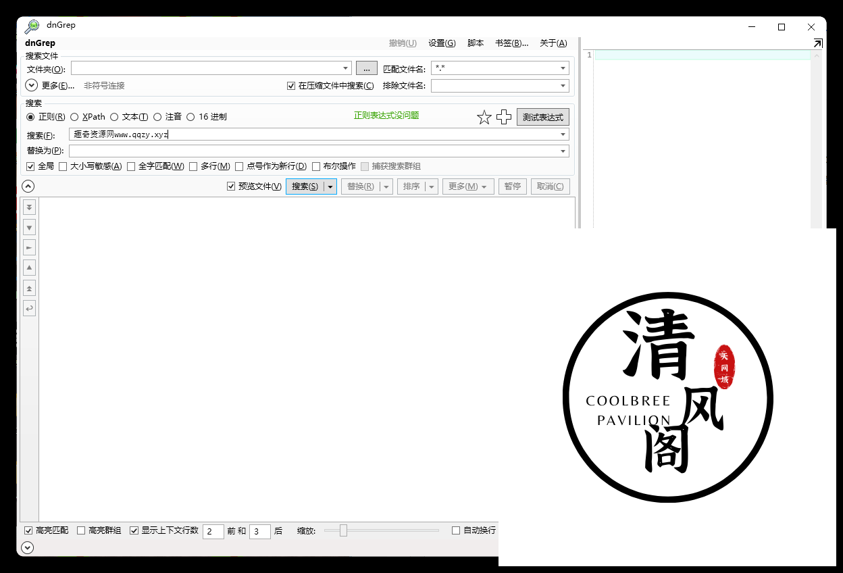Click the right-pointing arrow results icon
Viewport: 843px width, 573px height.
coord(29,247)
